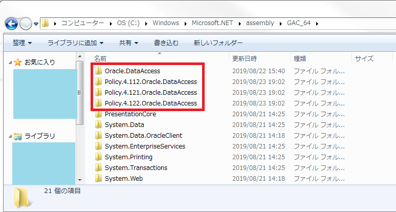Open the ライブラリに追加 dropdown
The image size is (396, 212).
coord(76,43)
